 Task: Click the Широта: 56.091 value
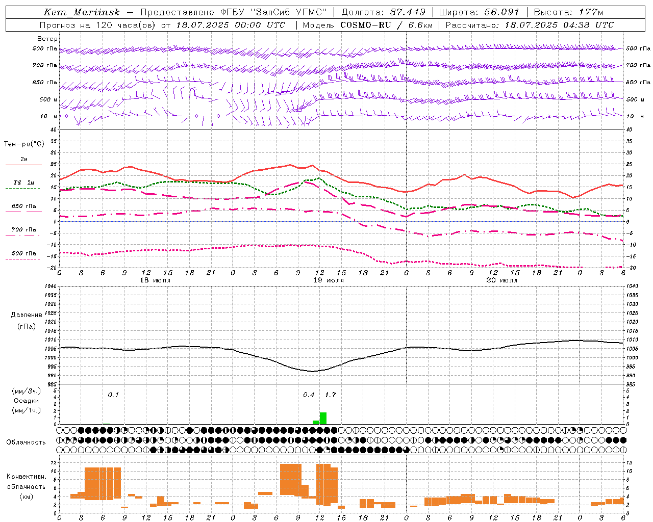click(479, 12)
